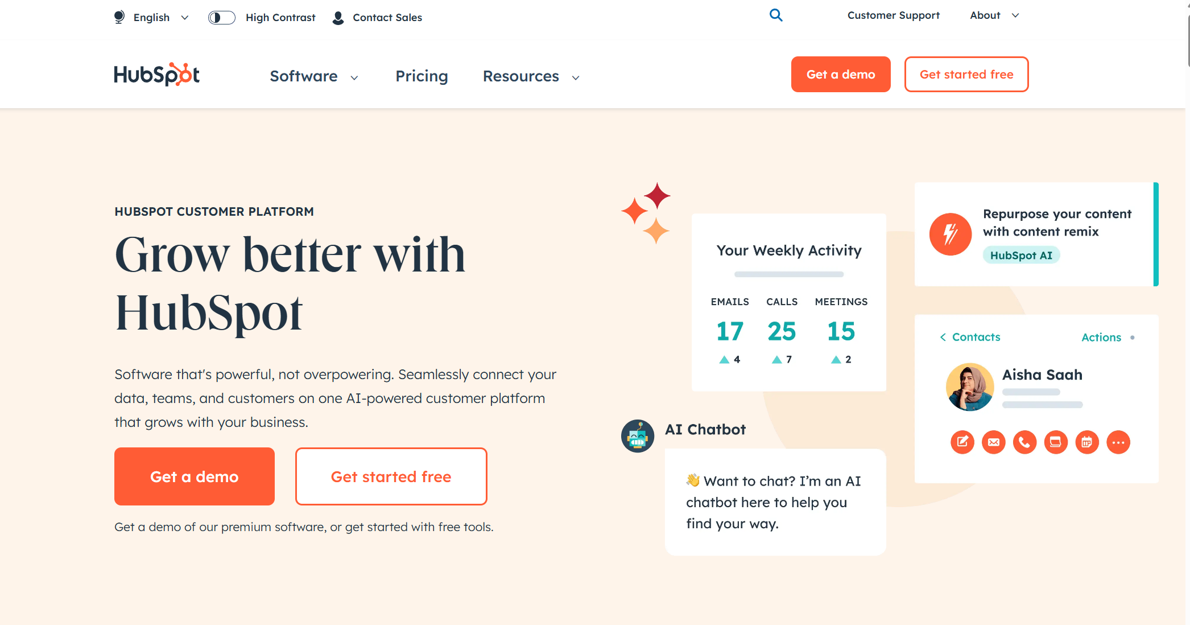Click the three-dots more icon on contact card
1190x625 pixels.
pyautogui.click(x=1118, y=442)
